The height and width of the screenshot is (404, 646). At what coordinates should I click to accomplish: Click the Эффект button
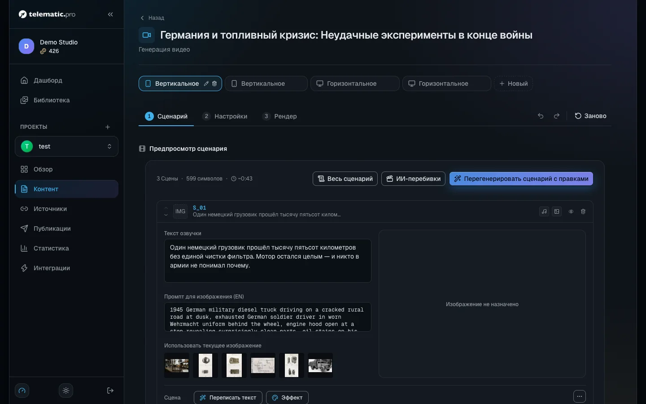[x=287, y=398]
